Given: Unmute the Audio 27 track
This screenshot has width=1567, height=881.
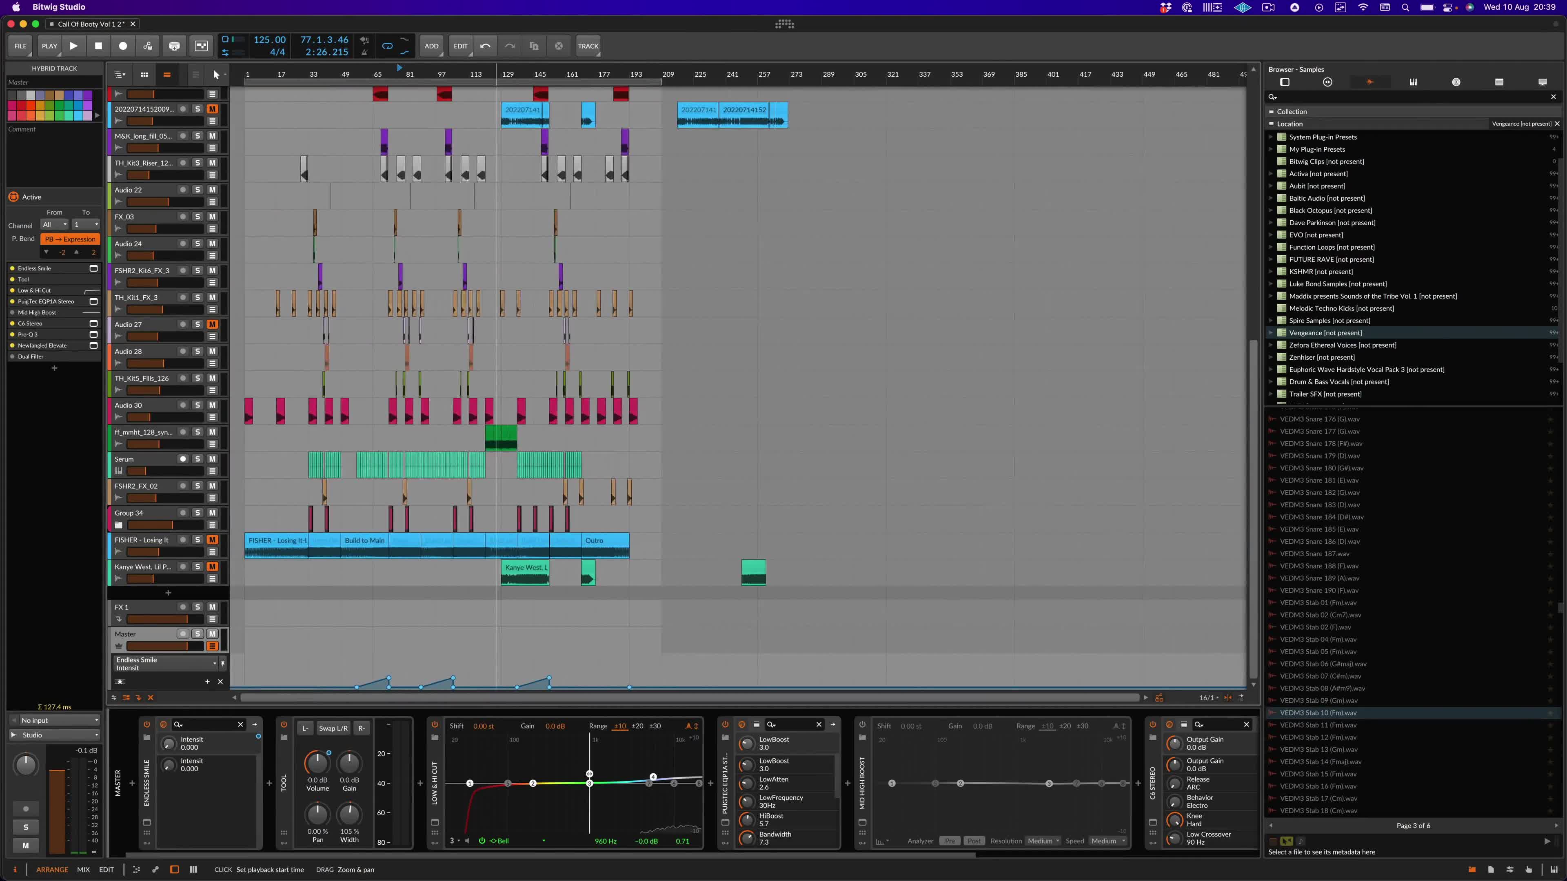Looking at the screenshot, I should coord(212,324).
